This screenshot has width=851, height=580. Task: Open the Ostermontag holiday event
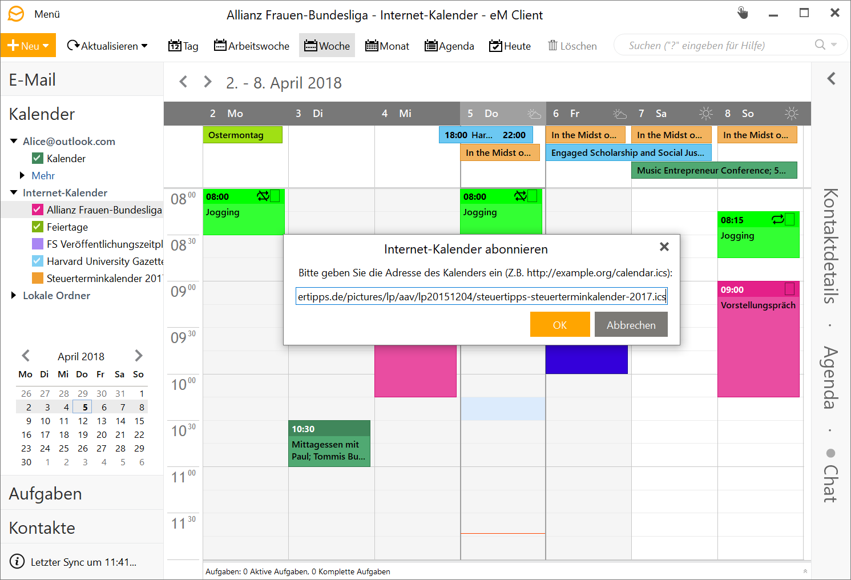[243, 135]
